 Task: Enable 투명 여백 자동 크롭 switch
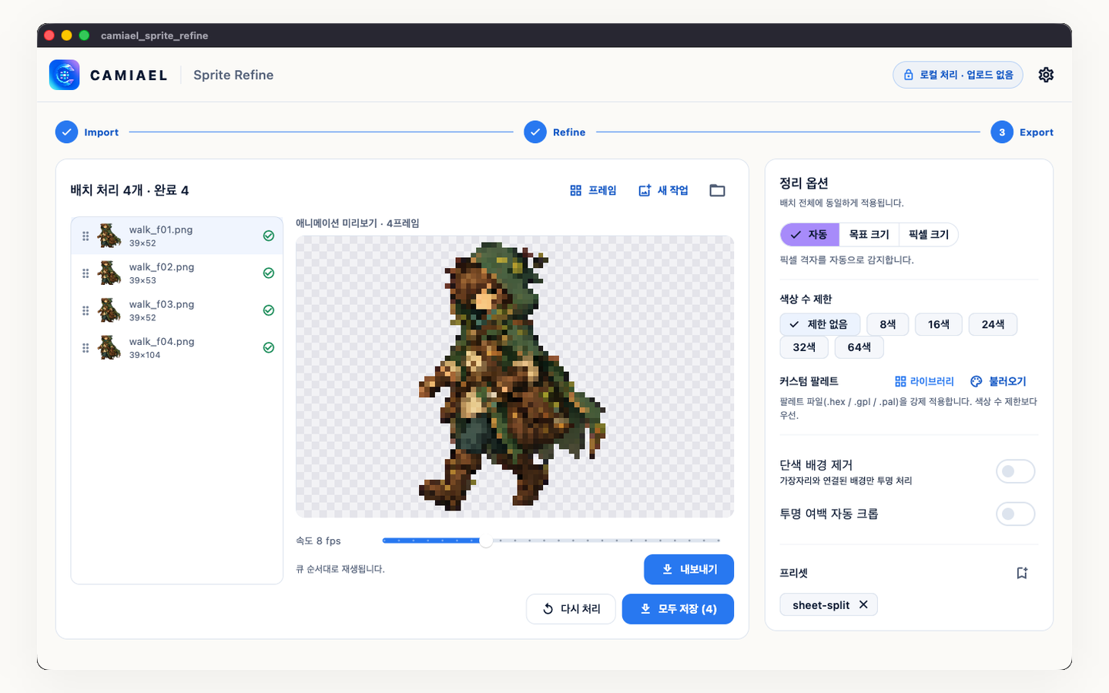1015,514
